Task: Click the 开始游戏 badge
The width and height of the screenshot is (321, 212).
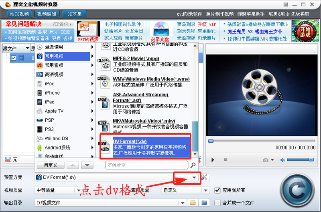Action: point(305,31)
